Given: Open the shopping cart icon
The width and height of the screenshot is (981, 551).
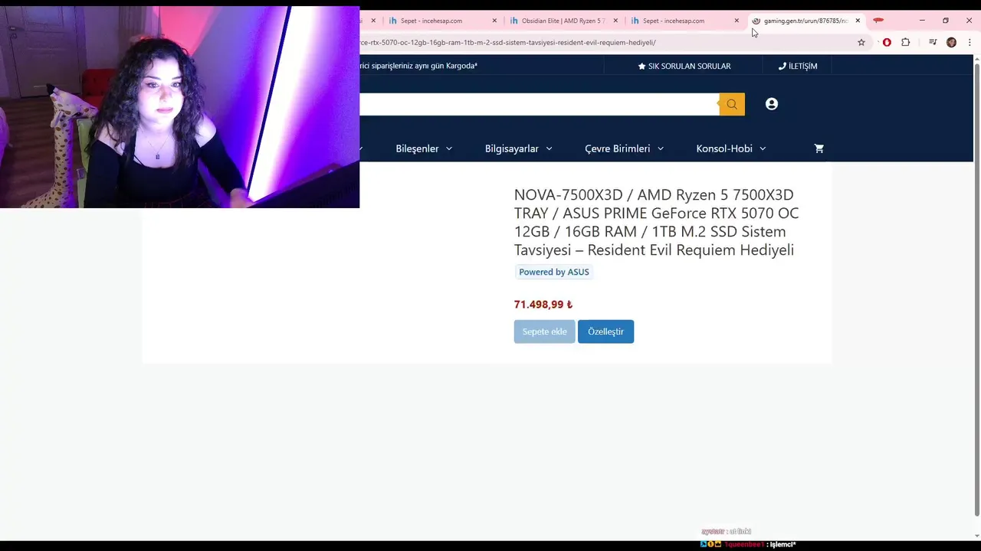Looking at the screenshot, I should (819, 148).
